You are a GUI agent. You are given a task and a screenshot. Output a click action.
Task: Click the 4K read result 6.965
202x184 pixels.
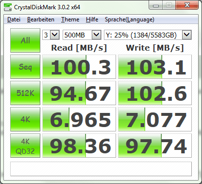point(79,119)
